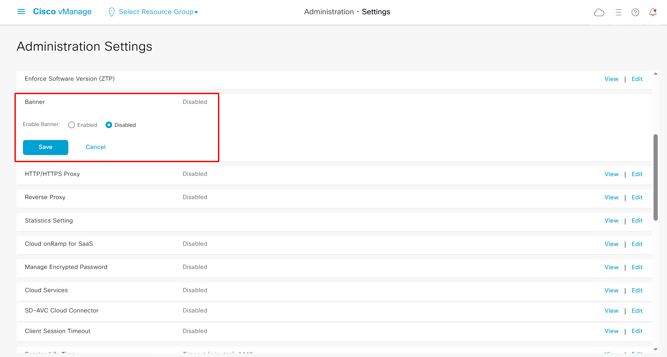
Task: Open the help question mark icon
Action: pyautogui.click(x=635, y=12)
